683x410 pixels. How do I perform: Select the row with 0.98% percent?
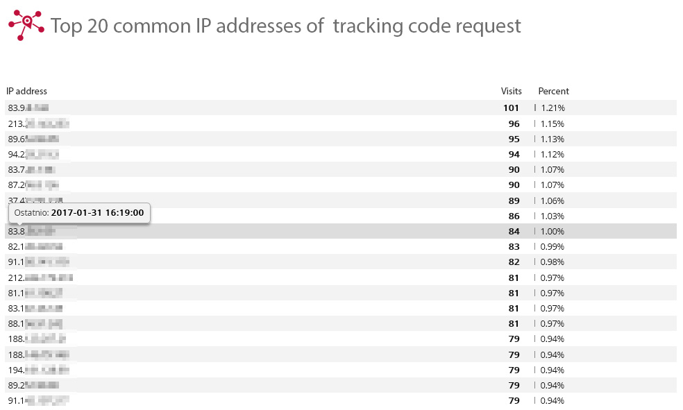[x=341, y=262]
